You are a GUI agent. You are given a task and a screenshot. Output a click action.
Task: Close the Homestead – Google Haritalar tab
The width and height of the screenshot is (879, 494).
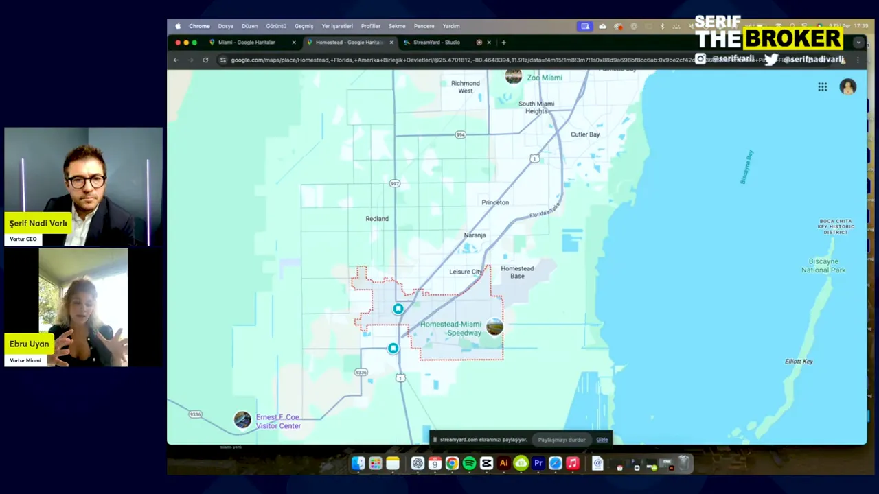point(391,43)
